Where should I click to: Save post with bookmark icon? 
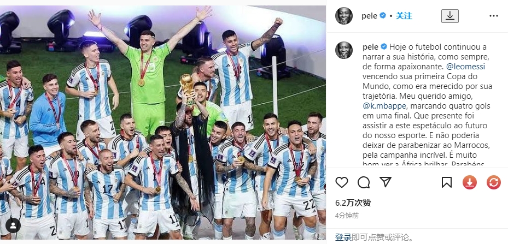pos(446,182)
